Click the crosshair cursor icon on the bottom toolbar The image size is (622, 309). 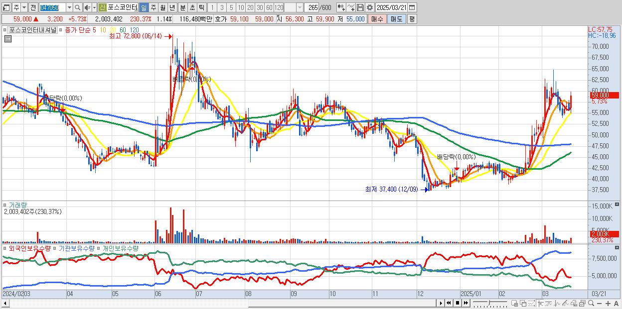pyautogui.click(x=540, y=303)
